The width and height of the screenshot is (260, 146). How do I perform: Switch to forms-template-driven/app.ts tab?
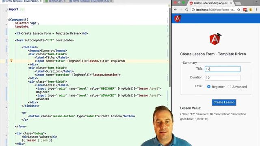click(22, 1)
